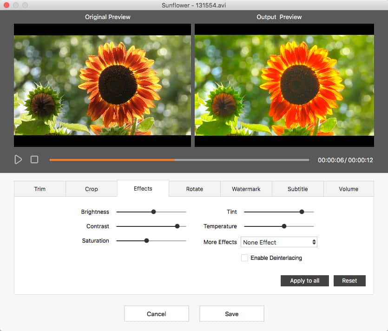The height and width of the screenshot is (331, 388).
Task: Open the More Effects dropdown stepper
Action: coord(313,242)
